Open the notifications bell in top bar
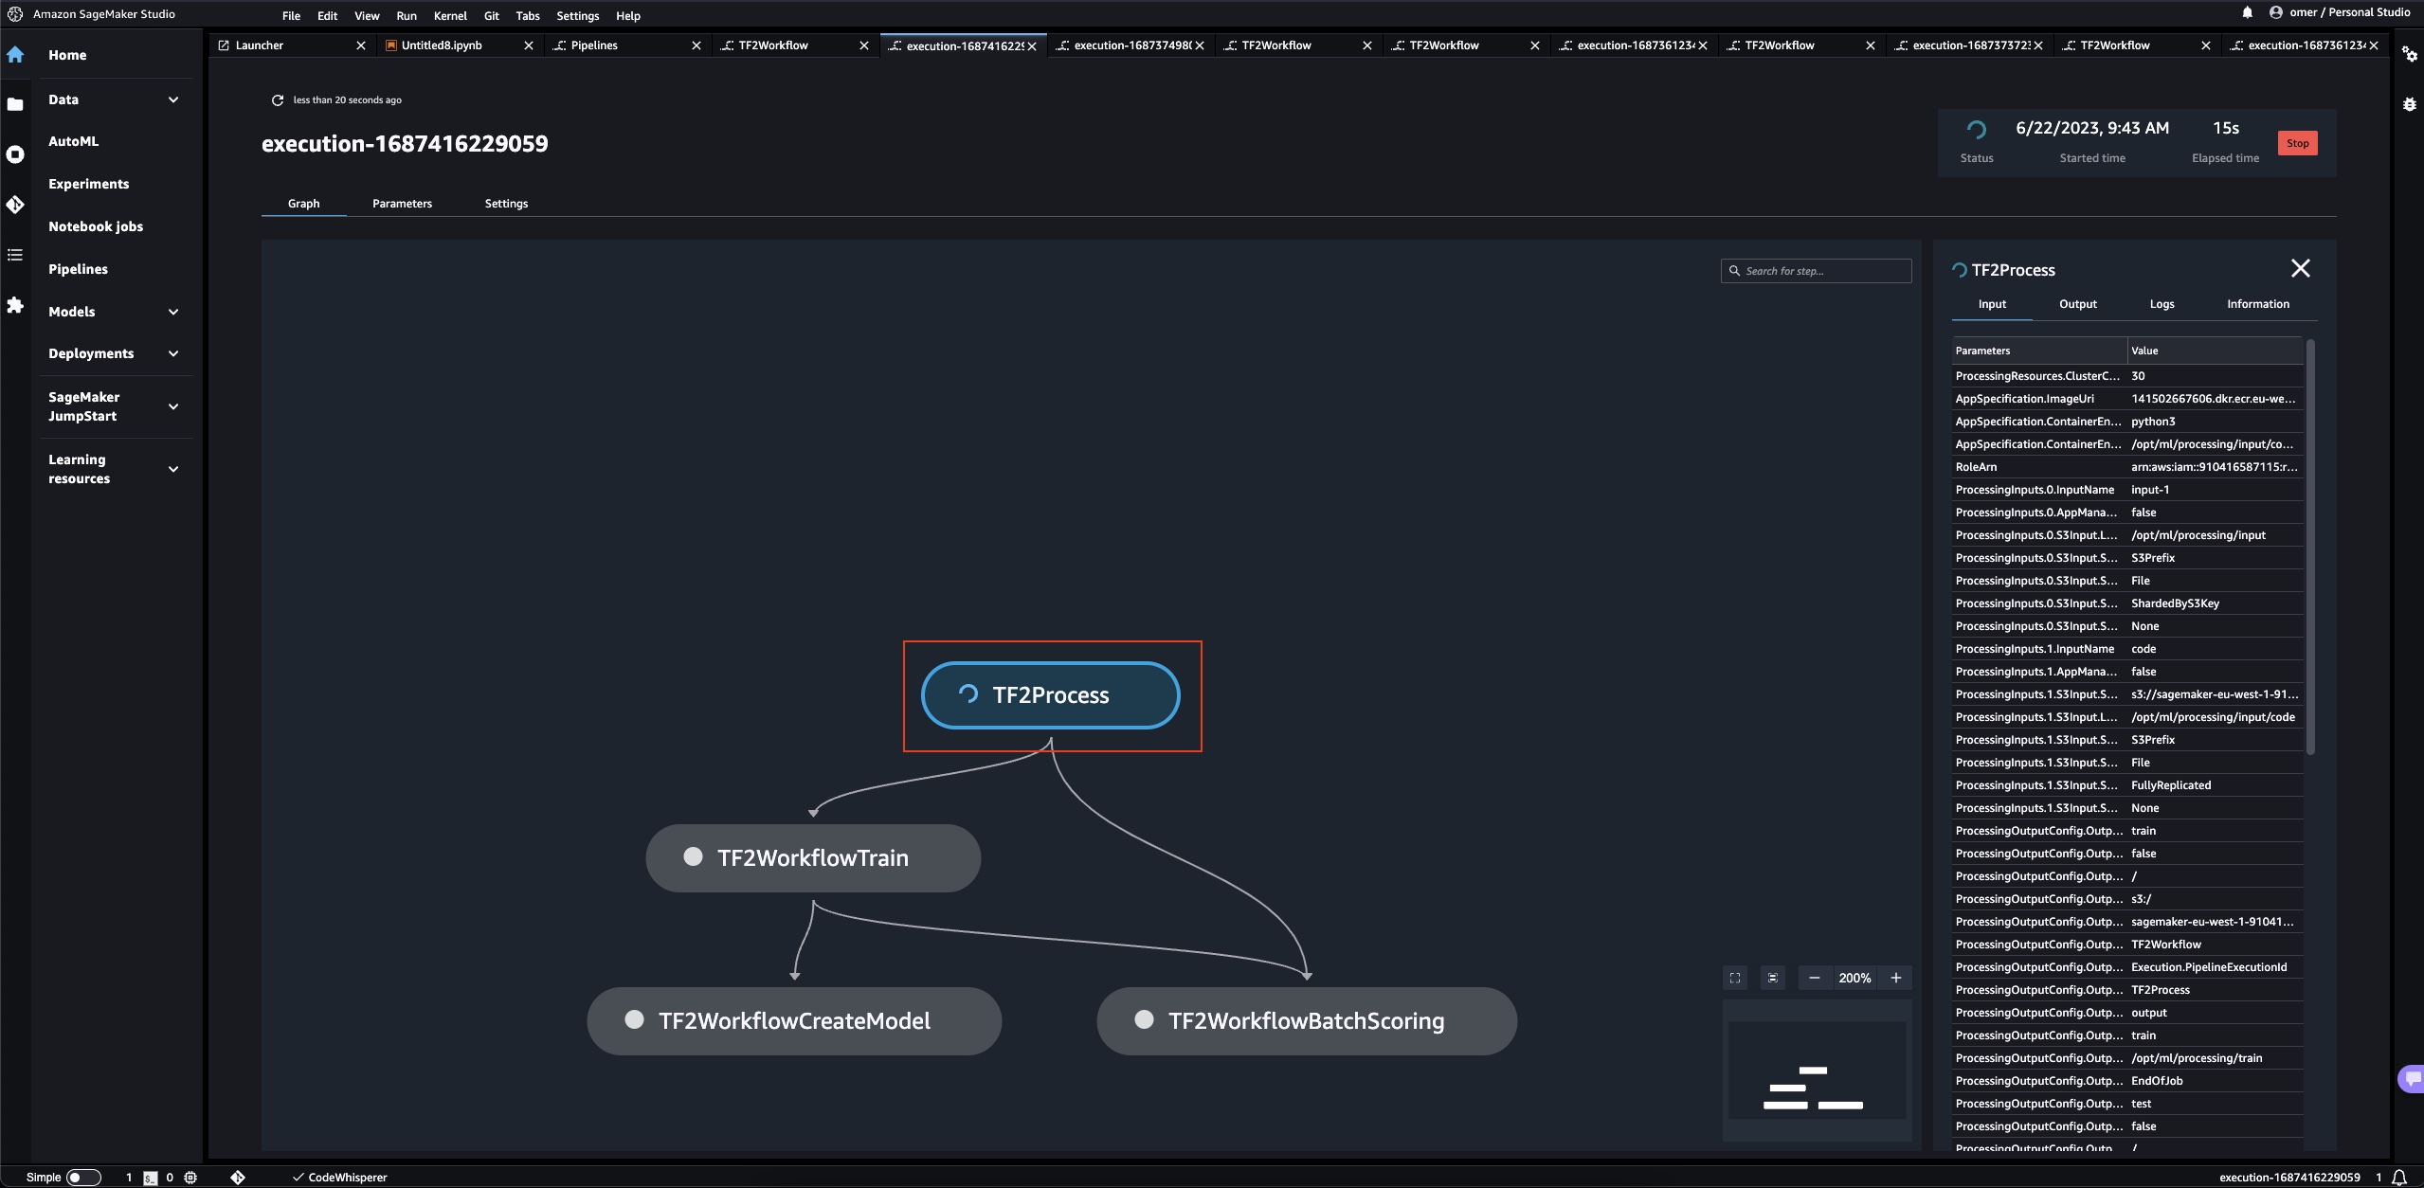This screenshot has height=1188, width=2424. tap(2247, 12)
